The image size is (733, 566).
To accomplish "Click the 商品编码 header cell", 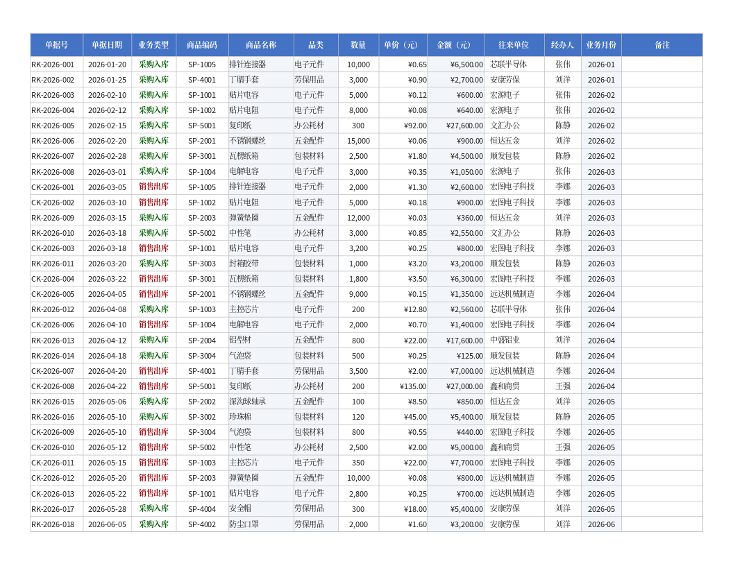I will click(x=202, y=45).
